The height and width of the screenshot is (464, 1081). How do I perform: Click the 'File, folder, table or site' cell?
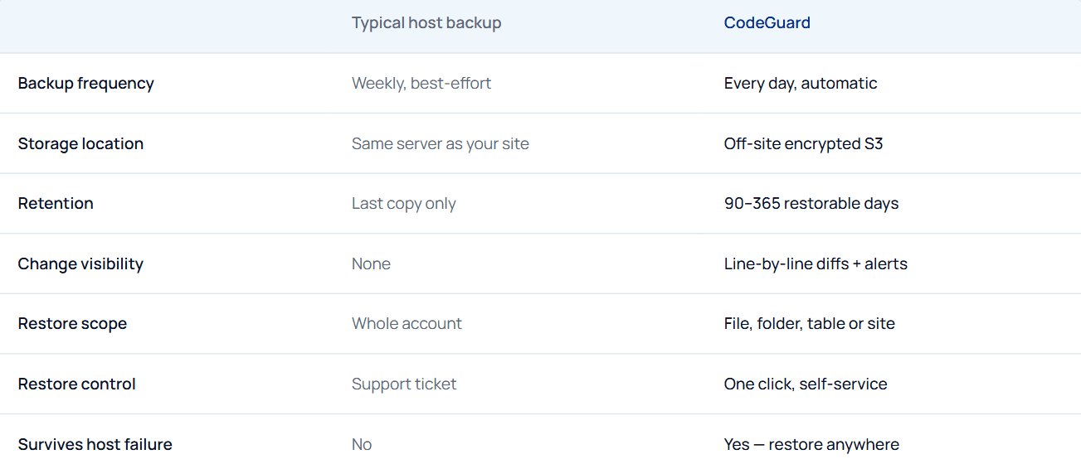tap(810, 324)
